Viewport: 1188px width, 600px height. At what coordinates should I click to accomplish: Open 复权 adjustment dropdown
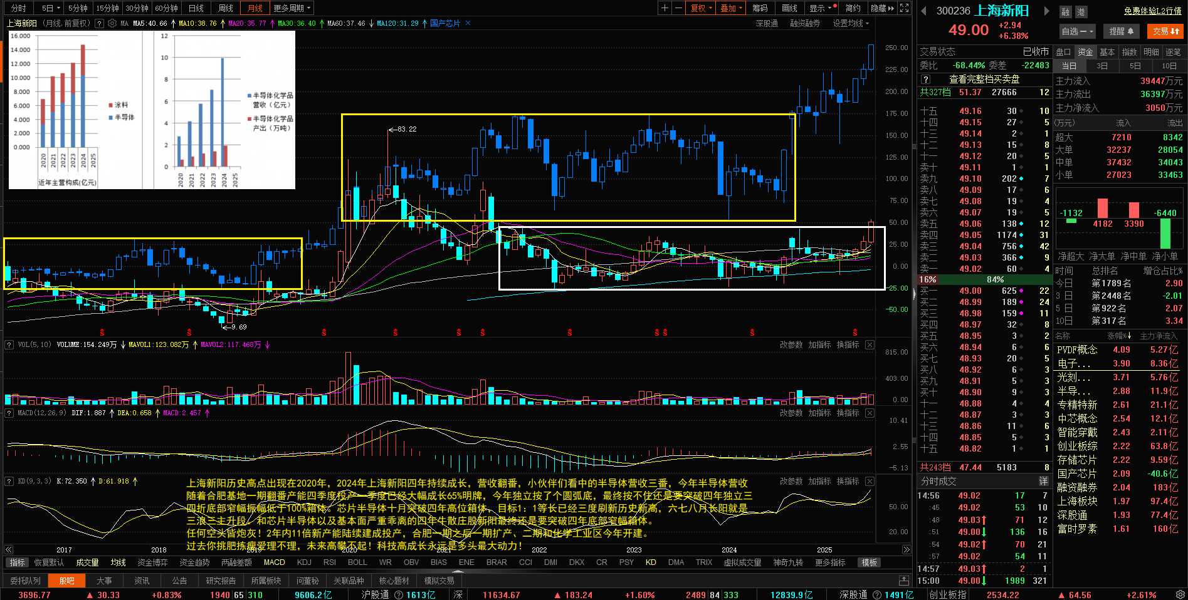click(702, 8)
